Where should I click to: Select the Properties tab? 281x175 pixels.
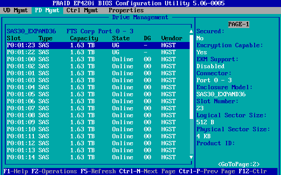[x=126, y=10]
